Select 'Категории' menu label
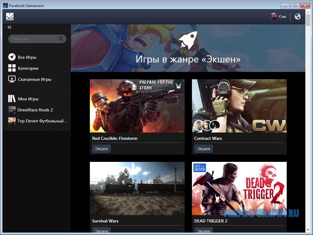 tap(28, 68)
